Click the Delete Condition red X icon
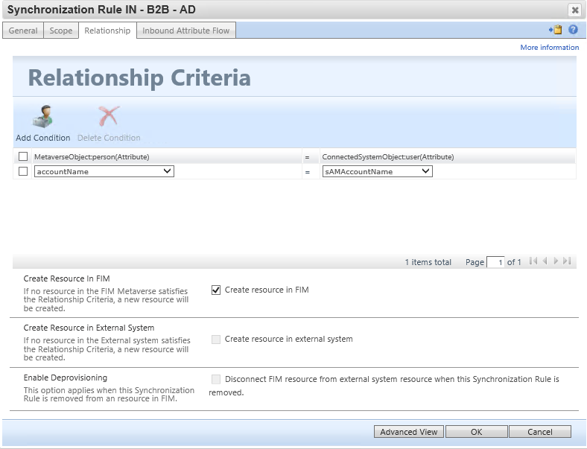Viewport: 587px width, 449px height. tap(109, 116)
